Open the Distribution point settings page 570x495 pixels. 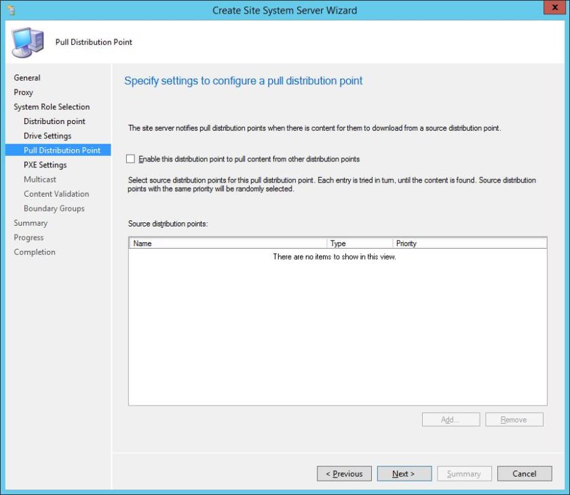pyautogui.click(x=54, y=121)
